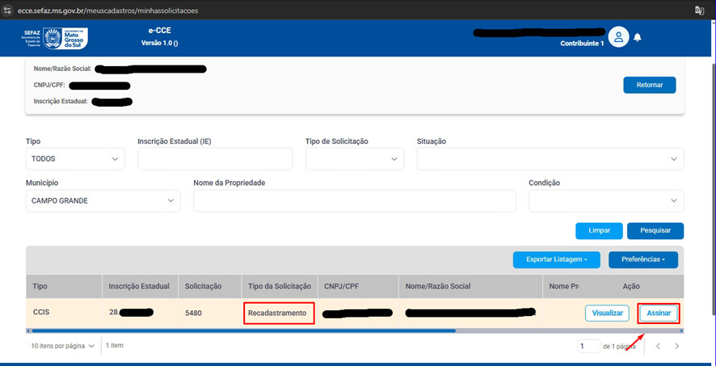Click the Visualizar button
Viewport: 716px width, 366px height.
click(607, 313)
